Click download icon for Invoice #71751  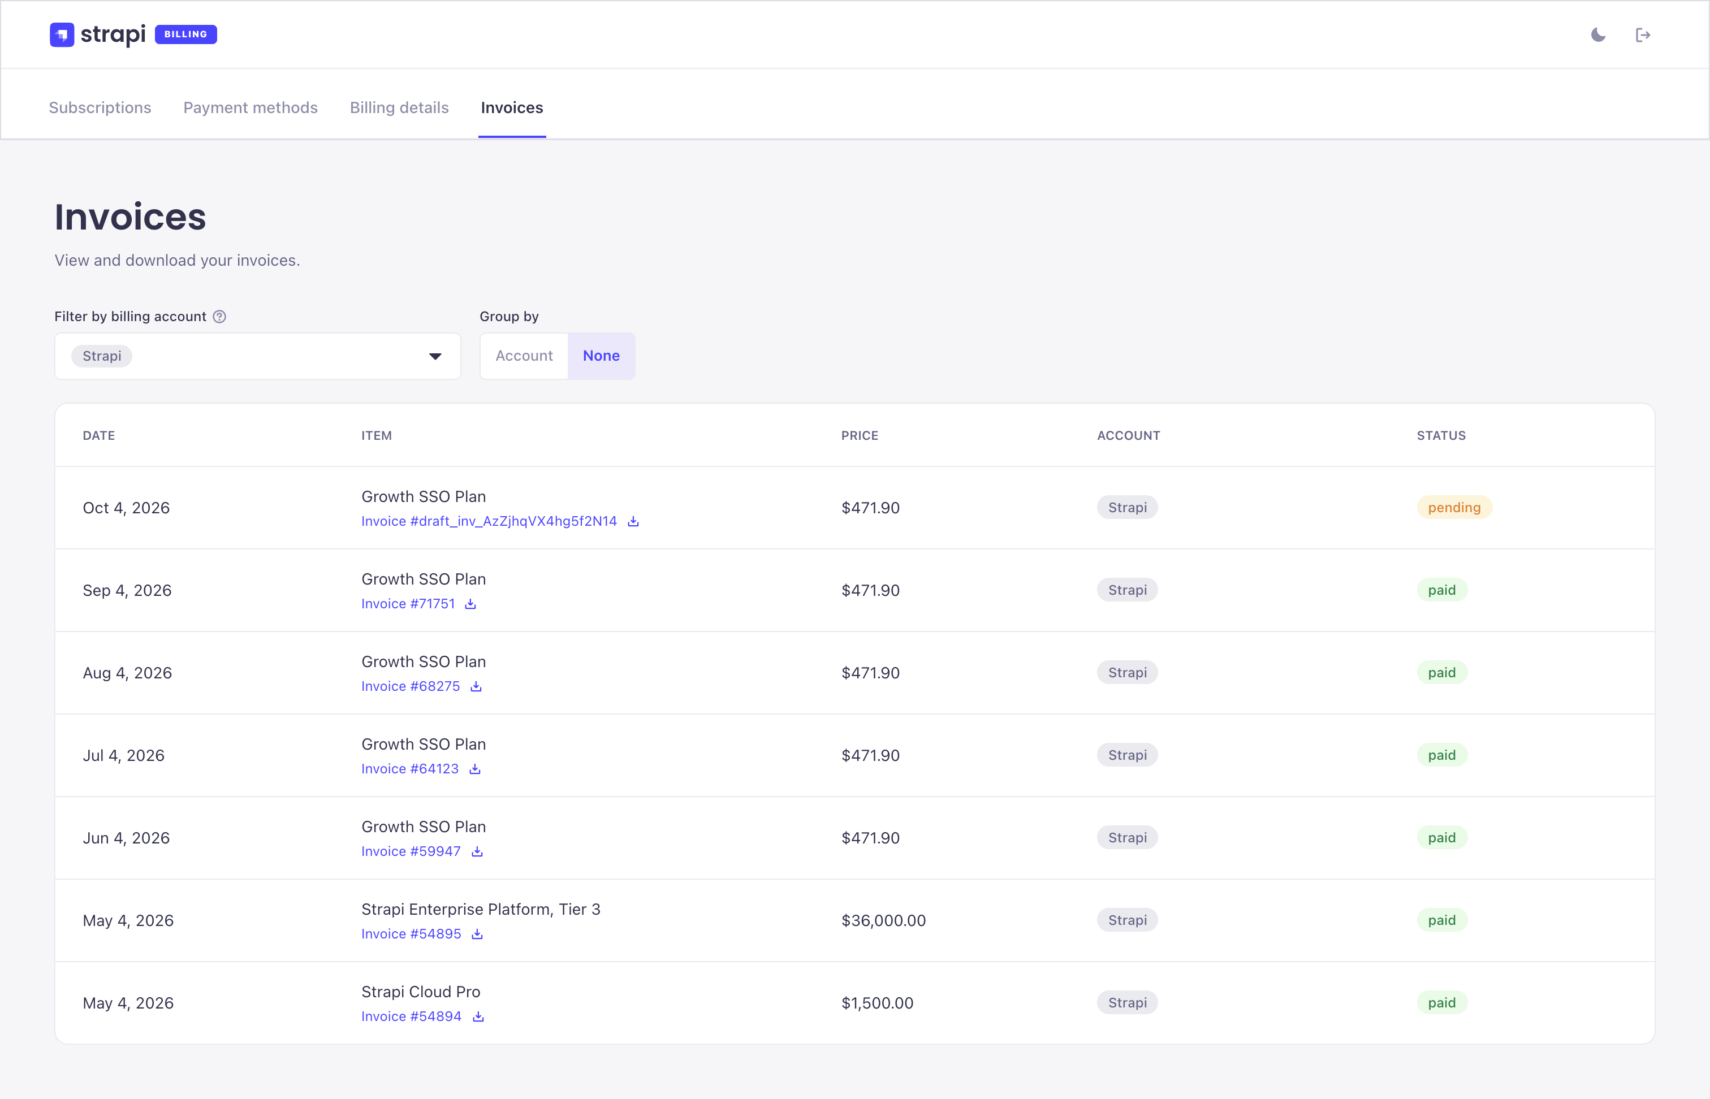(x=470, y=604)
